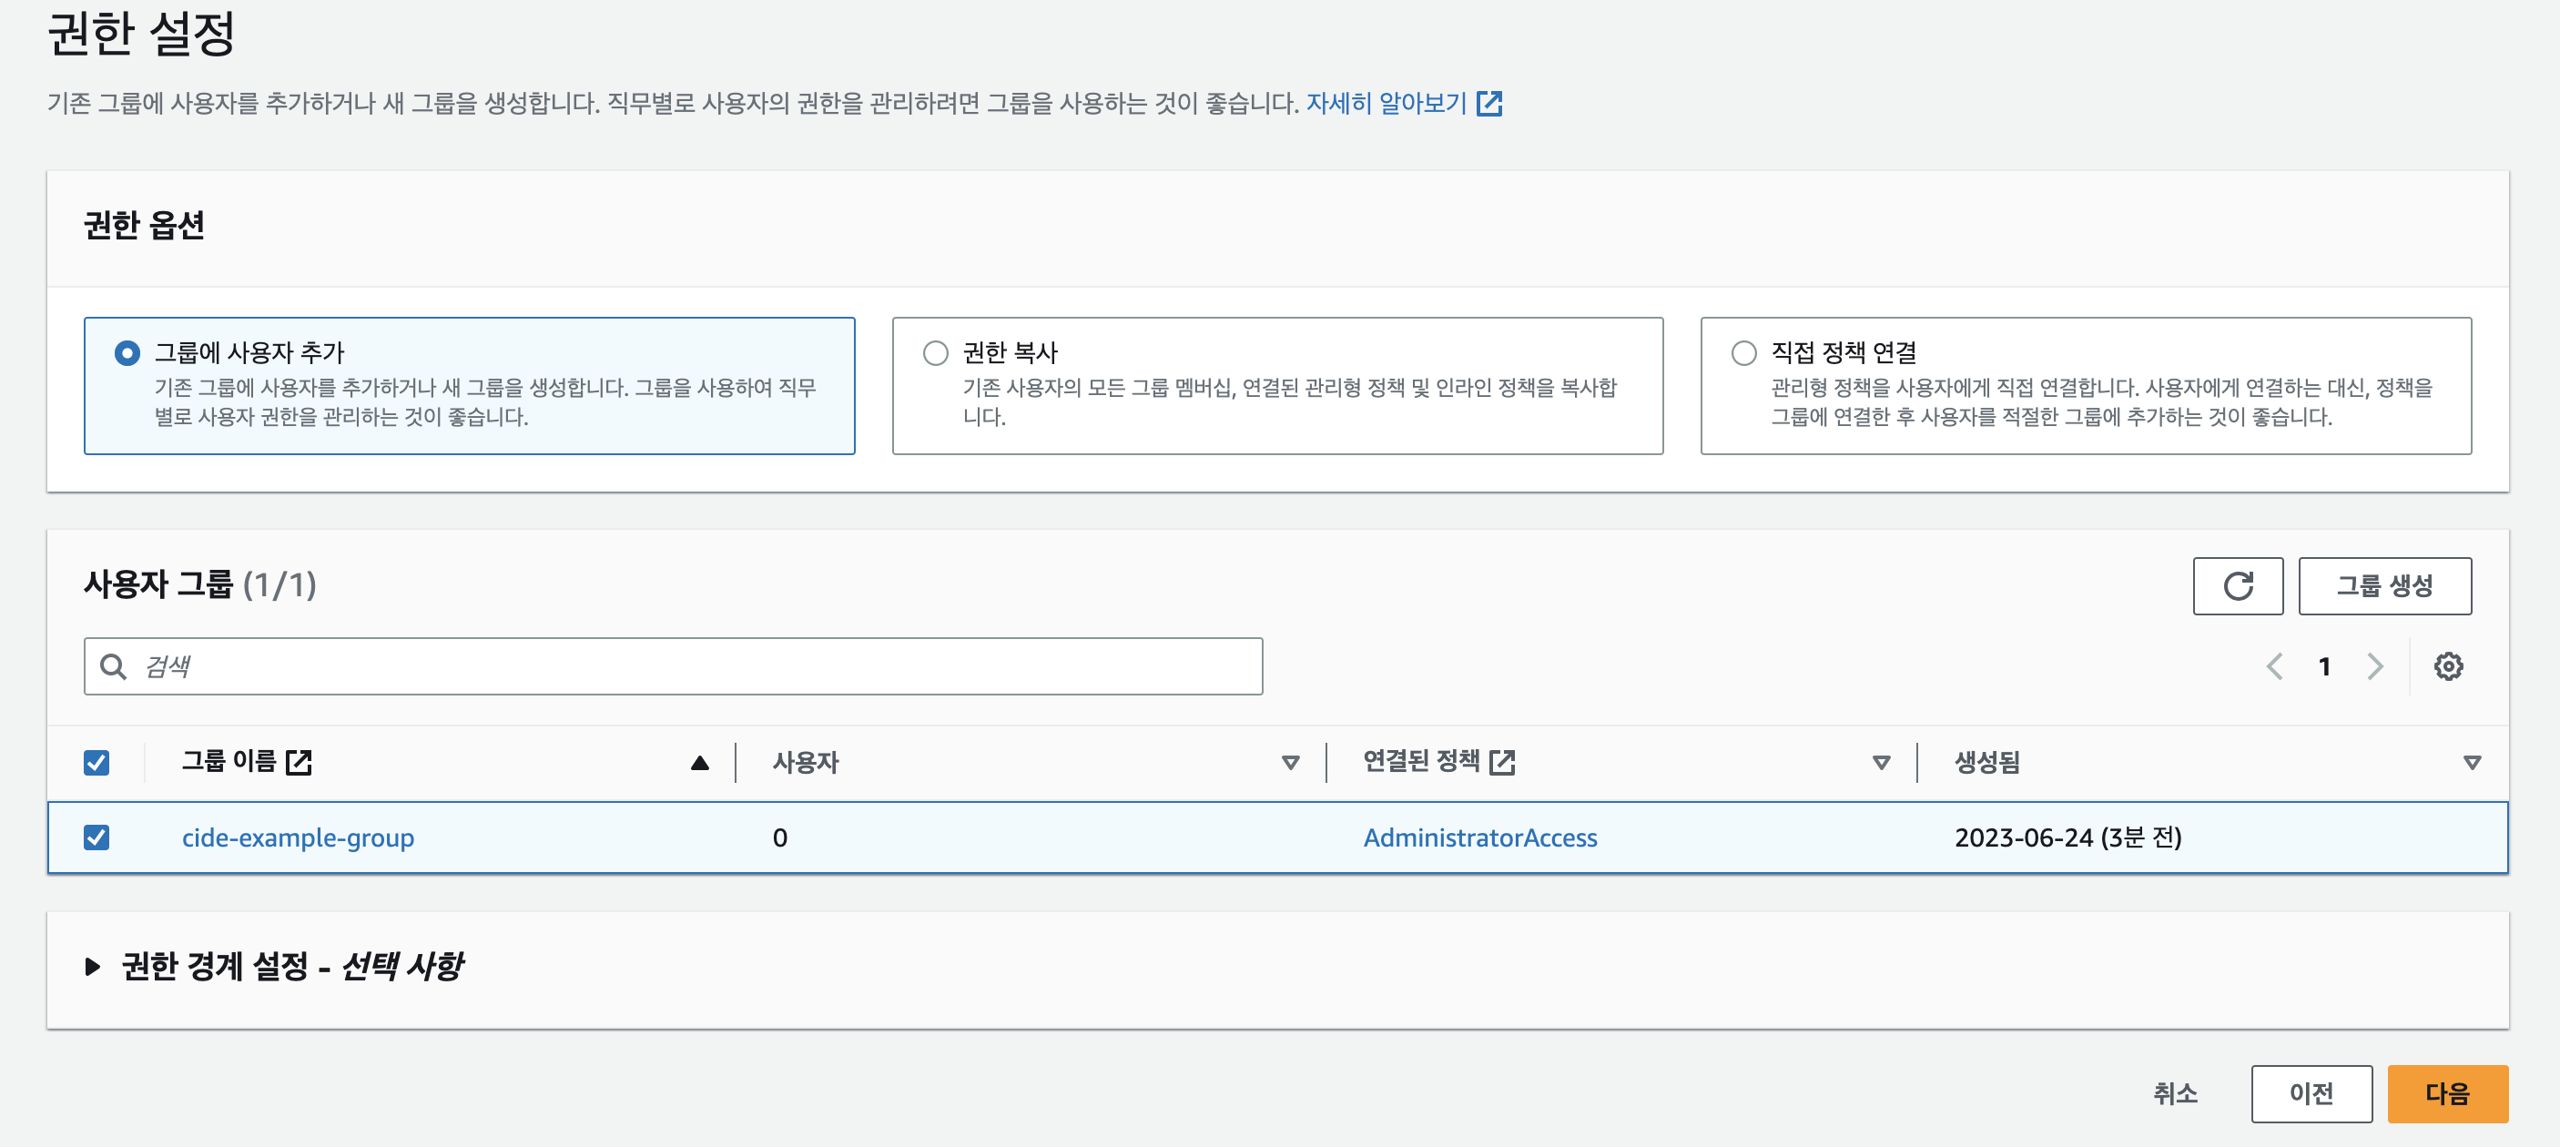Sort by 생성됨 column arrow
This screenshot has height=1147, width=2560.
[x=2472, y=762]
